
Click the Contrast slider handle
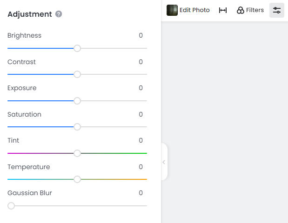pyautogui.click(x=77, y=74)
